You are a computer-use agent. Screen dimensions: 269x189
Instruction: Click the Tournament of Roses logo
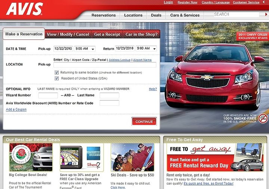click(x=21, y=154)
